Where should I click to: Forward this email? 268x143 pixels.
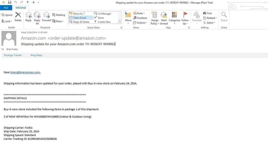[x=46, y=17]
